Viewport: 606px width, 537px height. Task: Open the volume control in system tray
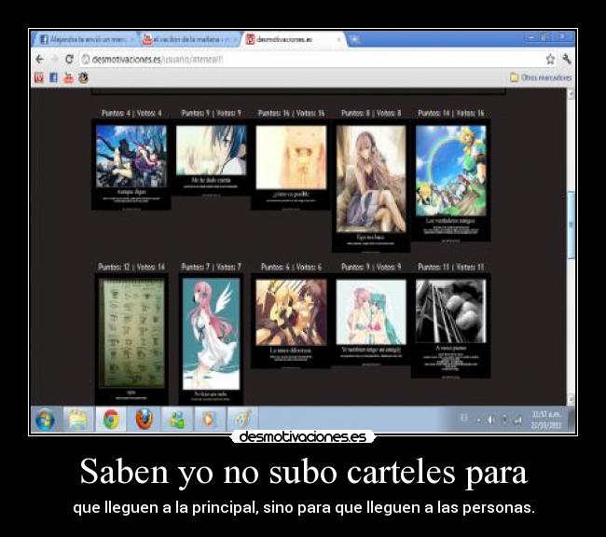pyautogui.click(x=490, y=420)
